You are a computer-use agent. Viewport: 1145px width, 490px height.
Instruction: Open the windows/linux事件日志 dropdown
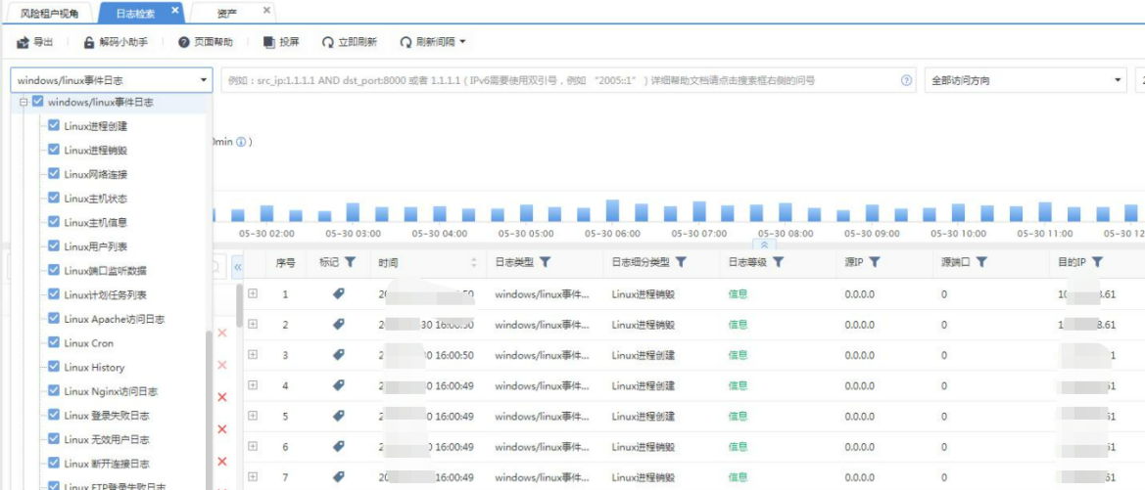[x=111, y=80]
